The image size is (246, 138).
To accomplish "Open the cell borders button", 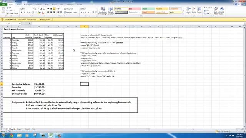I will [33, 13].
